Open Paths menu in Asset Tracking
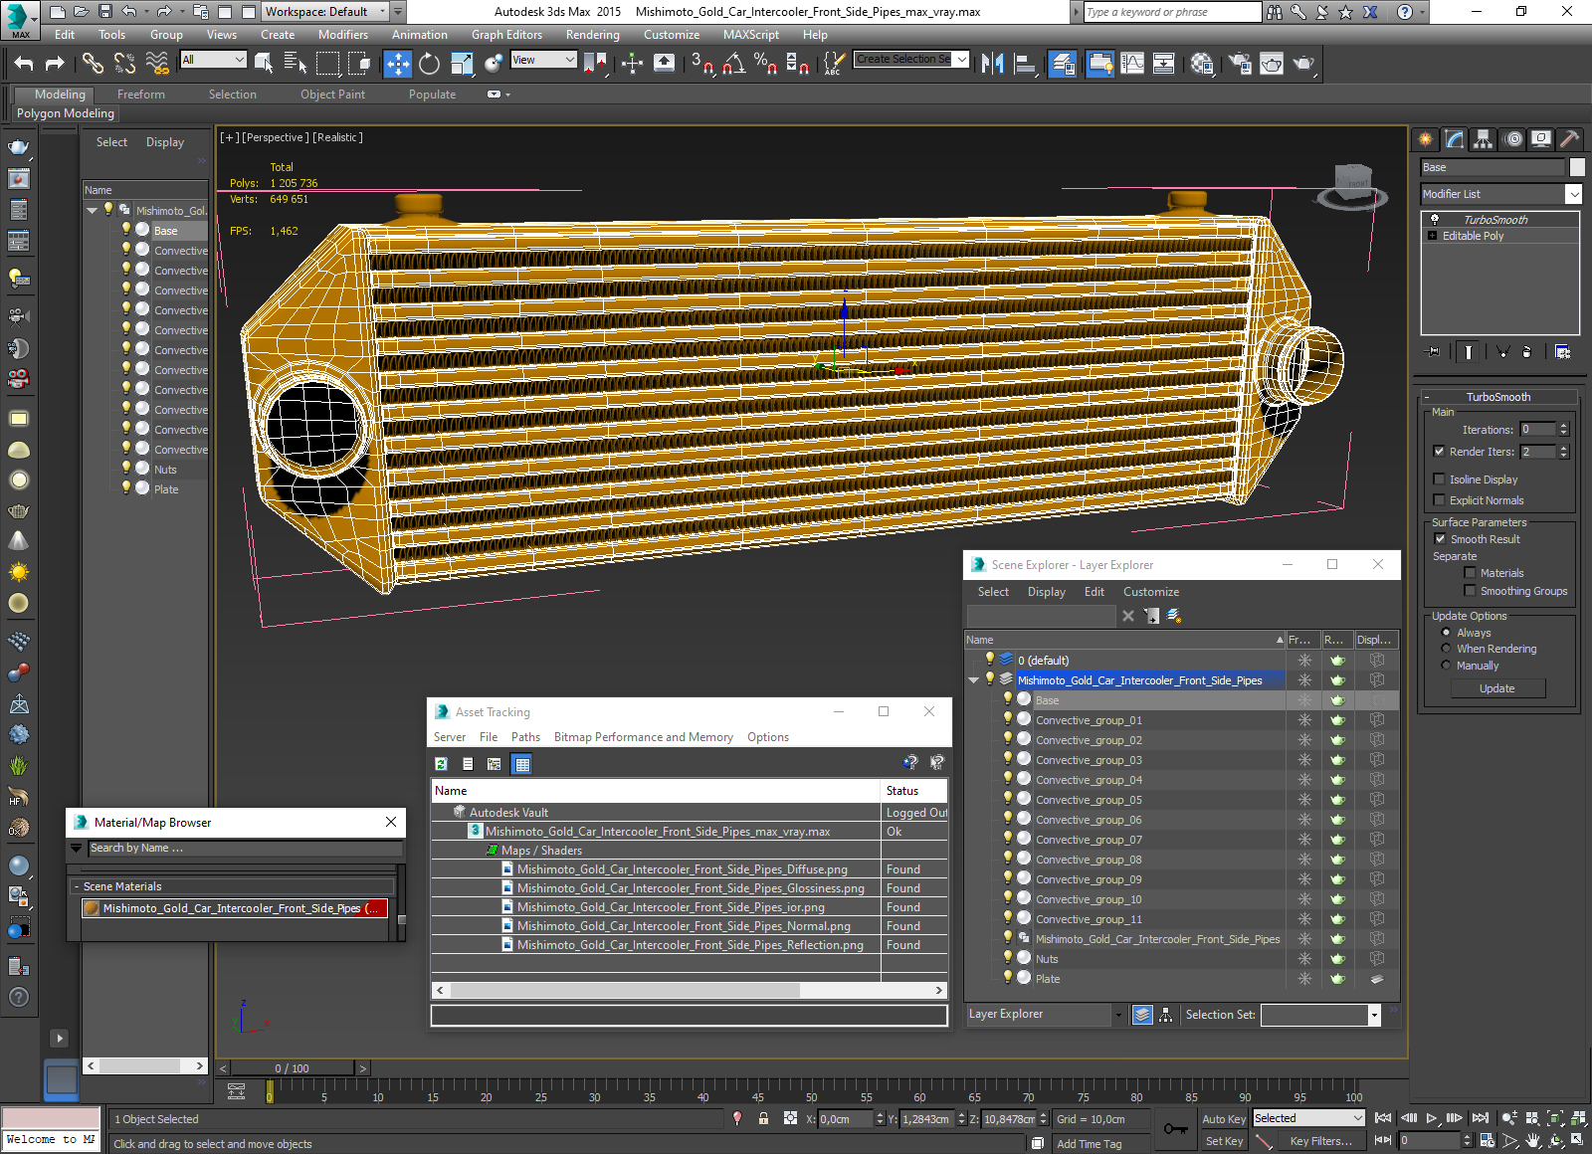Screen dimensions: 1592x1154 525,737
